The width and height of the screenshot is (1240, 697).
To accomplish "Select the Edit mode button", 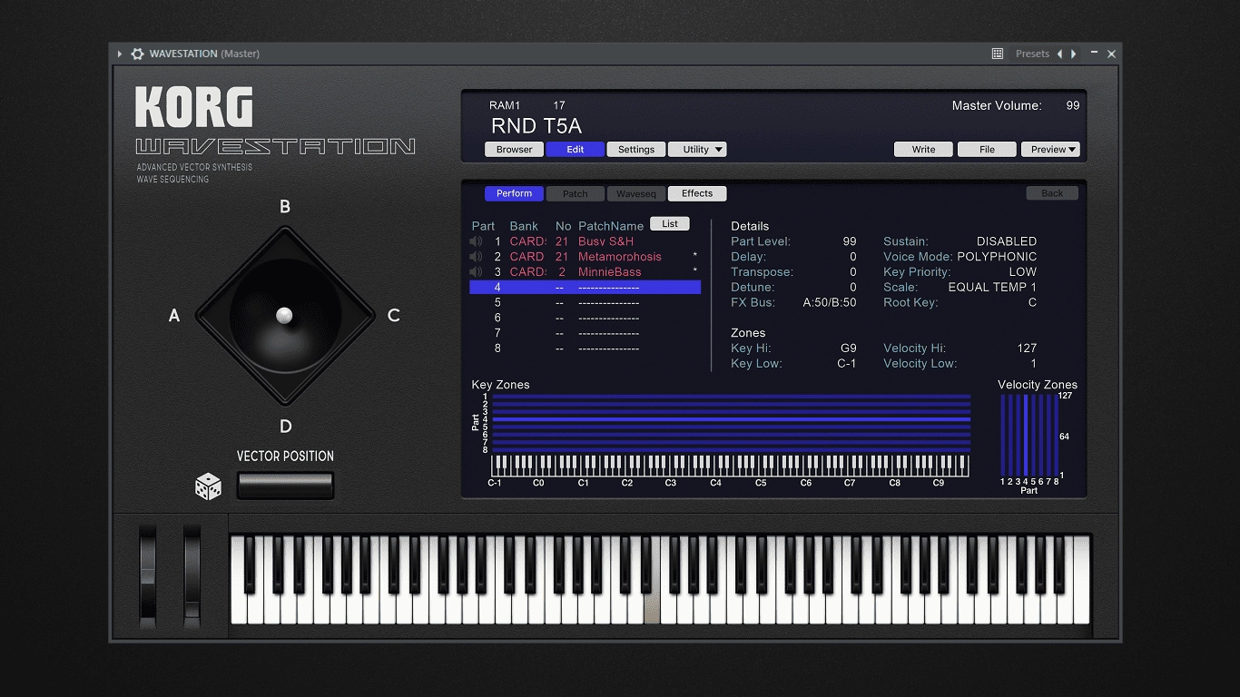I will 576,150.
